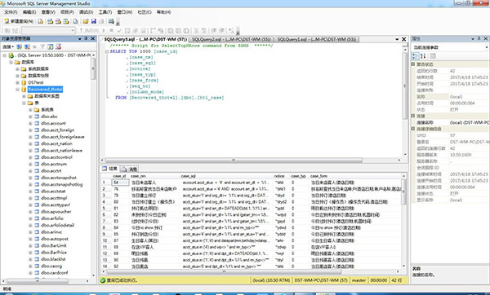Open the 查看(V) menu
Viewport: 490px width, 295px height.
click(x=48, y=12)
